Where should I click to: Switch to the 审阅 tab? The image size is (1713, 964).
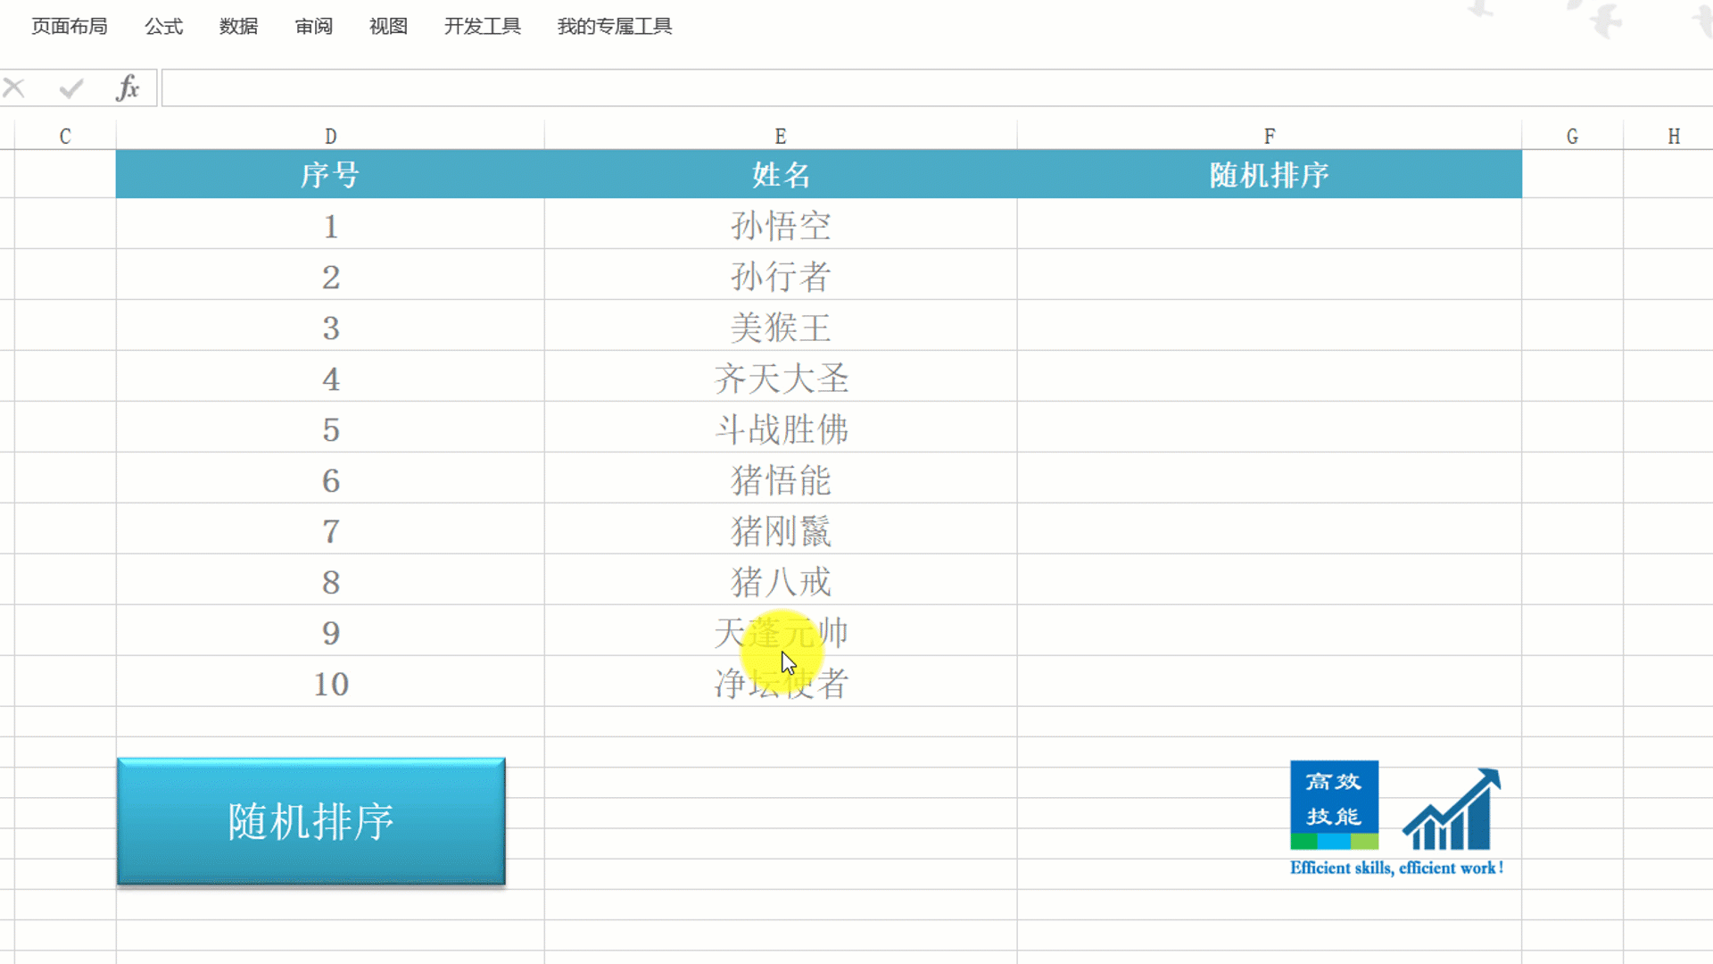314,26
